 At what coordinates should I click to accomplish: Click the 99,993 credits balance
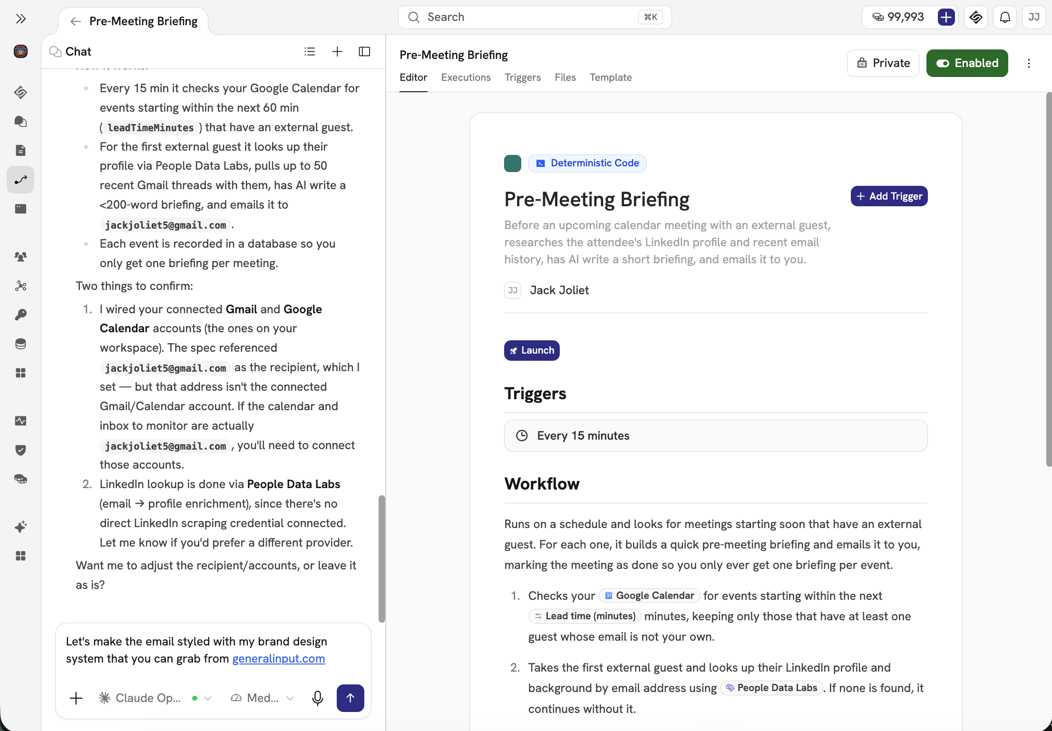(898, 17)
